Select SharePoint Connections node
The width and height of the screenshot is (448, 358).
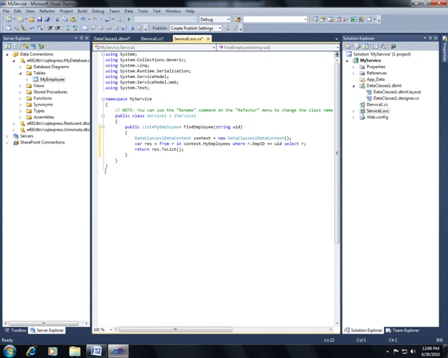tap(42, 142)
